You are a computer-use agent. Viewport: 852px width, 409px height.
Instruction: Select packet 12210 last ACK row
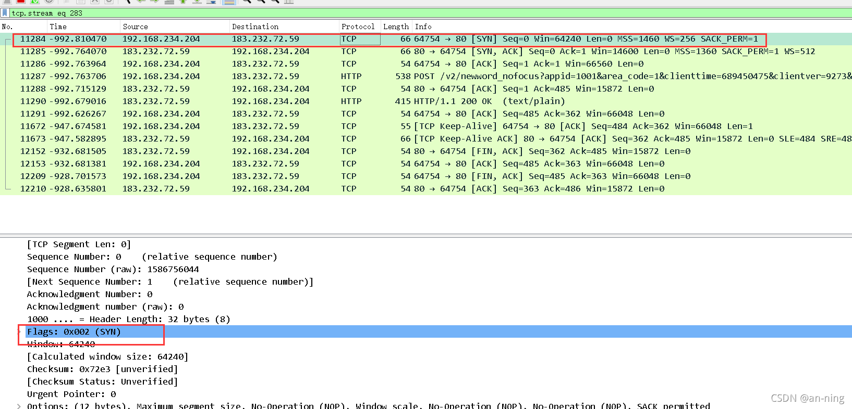pyautogui.click(x=426, y=189)
